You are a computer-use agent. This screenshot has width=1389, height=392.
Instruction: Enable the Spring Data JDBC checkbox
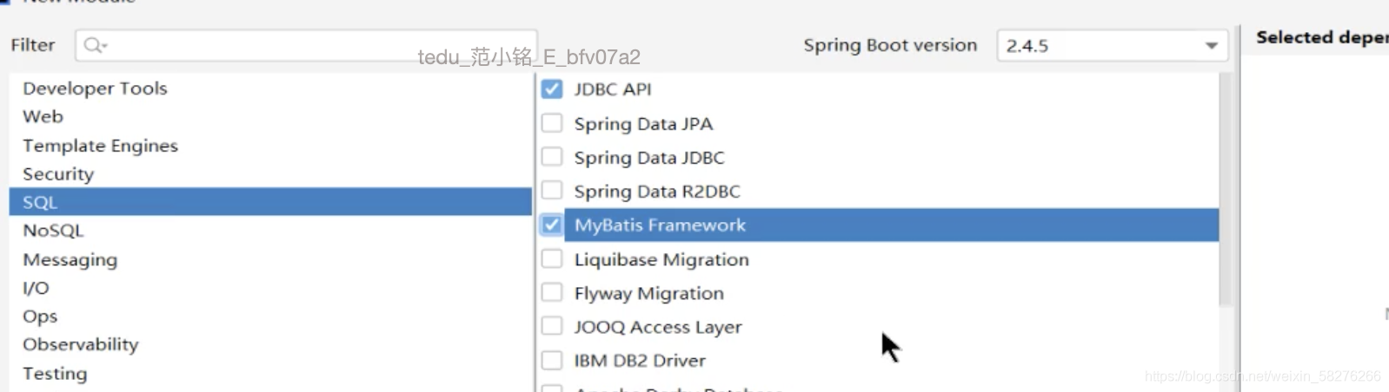point(552,157)
